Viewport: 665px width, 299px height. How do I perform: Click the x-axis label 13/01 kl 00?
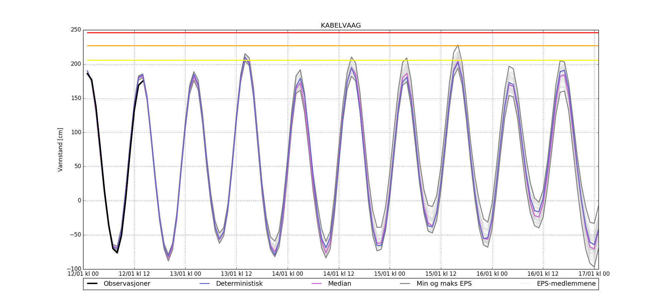click(186, 274)
